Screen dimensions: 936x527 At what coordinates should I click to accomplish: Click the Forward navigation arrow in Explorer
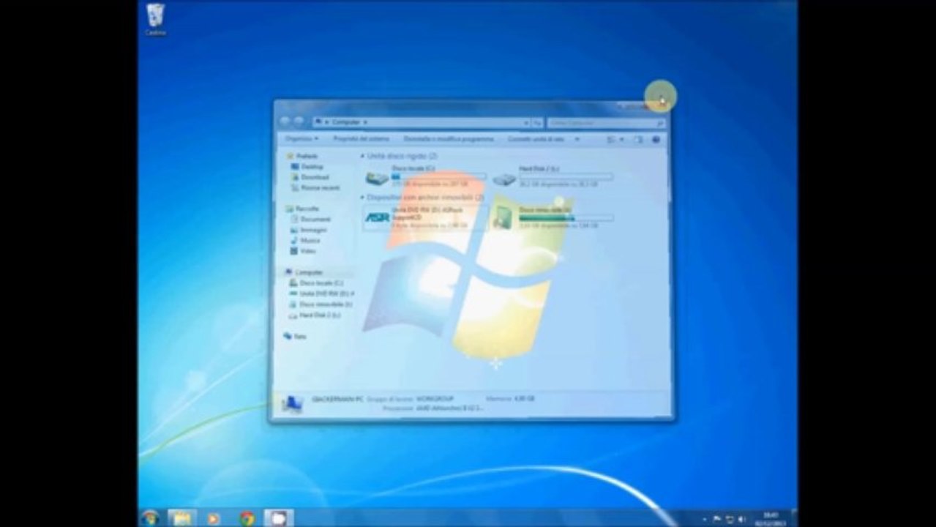pyautogui.click(x=299, y=122)
